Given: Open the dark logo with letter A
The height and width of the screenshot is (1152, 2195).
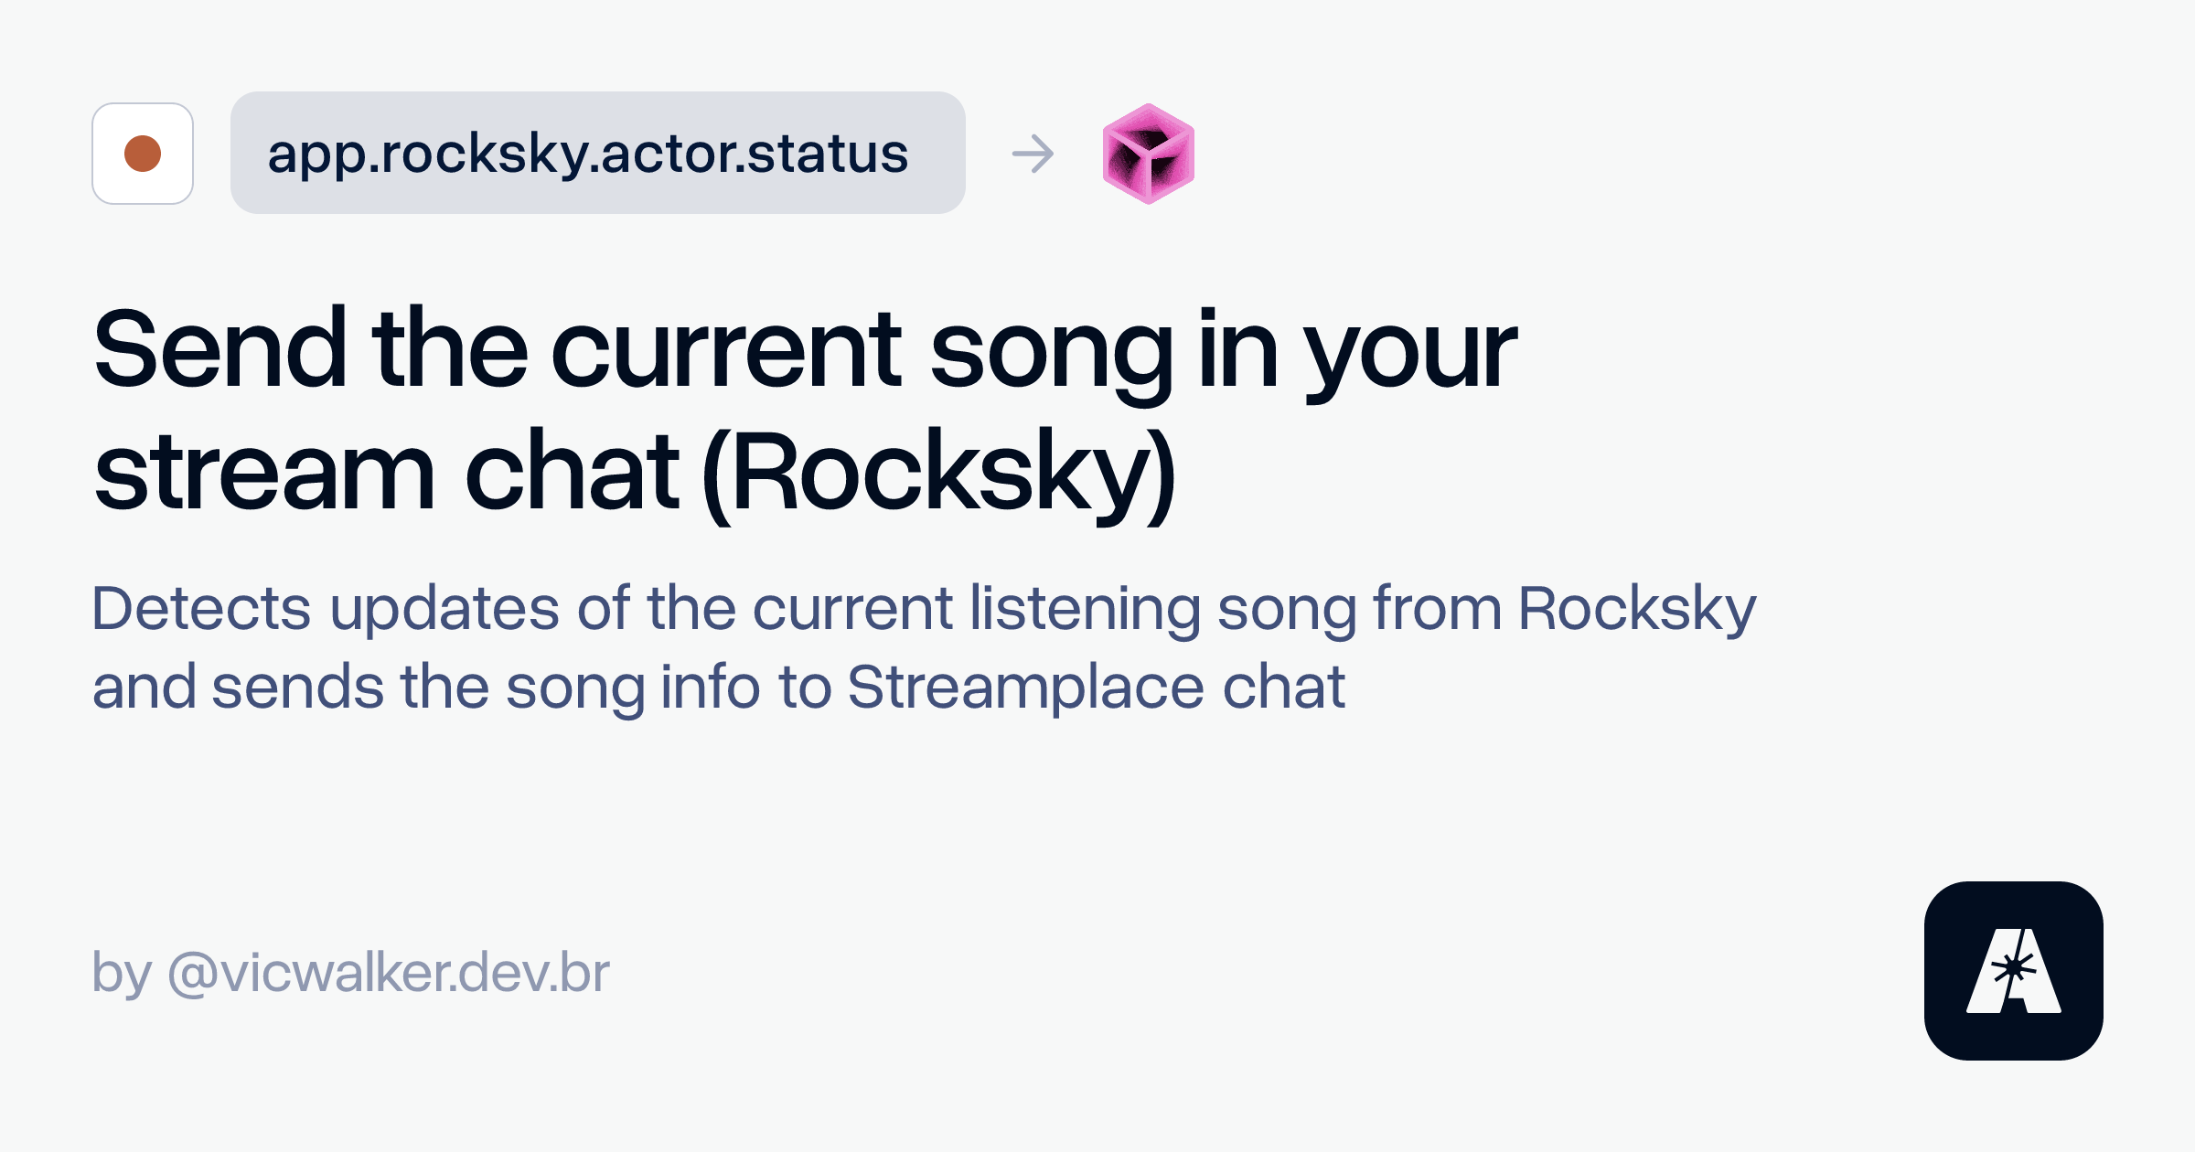Looking at the screenshot, I should 2014,971.
